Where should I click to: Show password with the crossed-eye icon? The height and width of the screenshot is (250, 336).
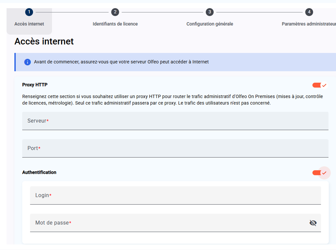(313, 223)
